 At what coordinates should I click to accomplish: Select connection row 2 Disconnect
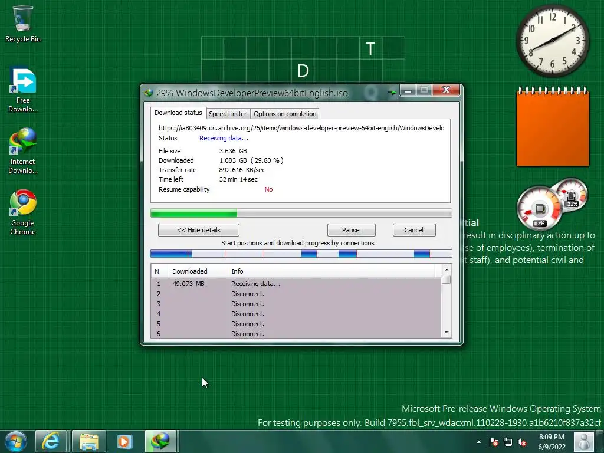(x=296, y=294)
